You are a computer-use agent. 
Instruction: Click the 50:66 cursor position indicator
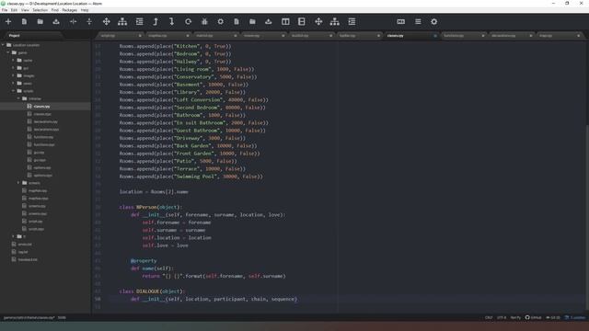(62, 317)
